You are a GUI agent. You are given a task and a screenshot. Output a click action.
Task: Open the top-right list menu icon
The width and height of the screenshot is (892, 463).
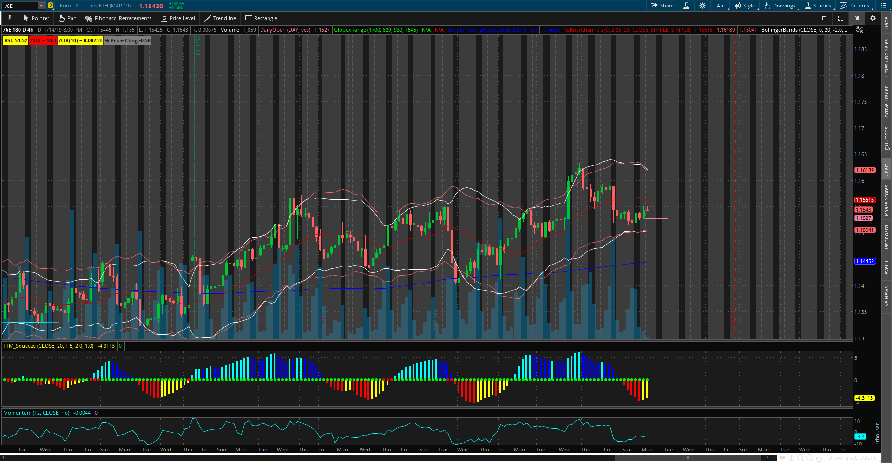pyautogui.click(x=884, y=6)
